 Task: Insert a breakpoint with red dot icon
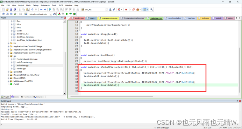(x=126, y=9)
